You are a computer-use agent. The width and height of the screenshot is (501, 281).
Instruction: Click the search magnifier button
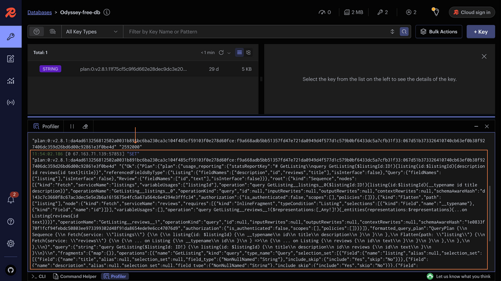point(404,32)
